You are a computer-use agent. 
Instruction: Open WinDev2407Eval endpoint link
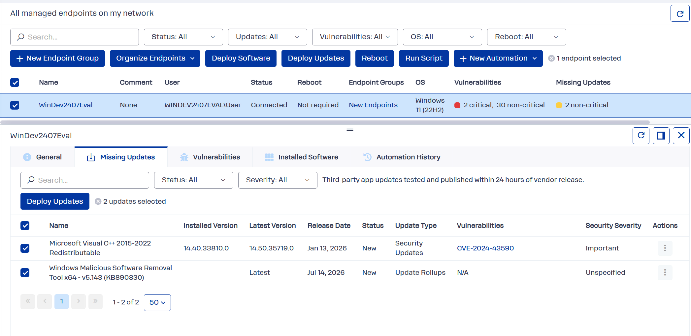pyautogui.click(x=66, y=105)
